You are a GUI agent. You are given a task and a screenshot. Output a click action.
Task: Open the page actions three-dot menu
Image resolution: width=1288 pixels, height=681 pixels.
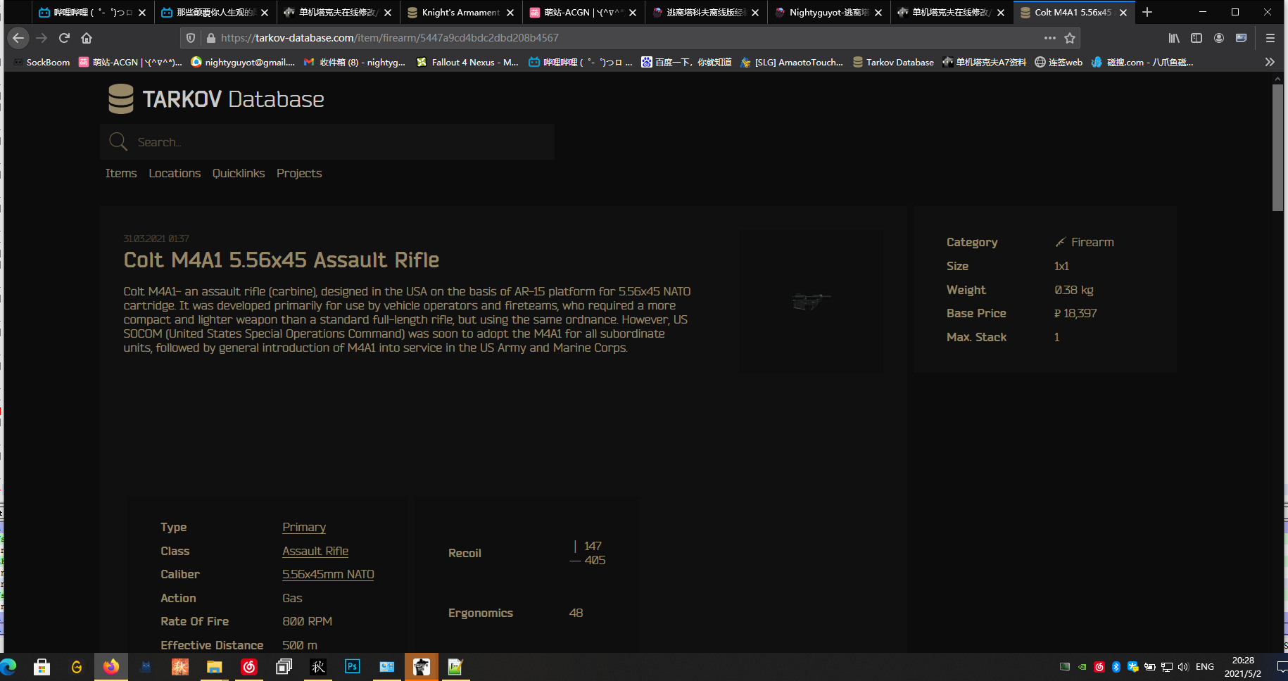tap(1050, 38)
